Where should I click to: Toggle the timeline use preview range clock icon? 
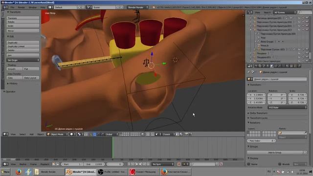pyautogui.click(x=54, y=164)
